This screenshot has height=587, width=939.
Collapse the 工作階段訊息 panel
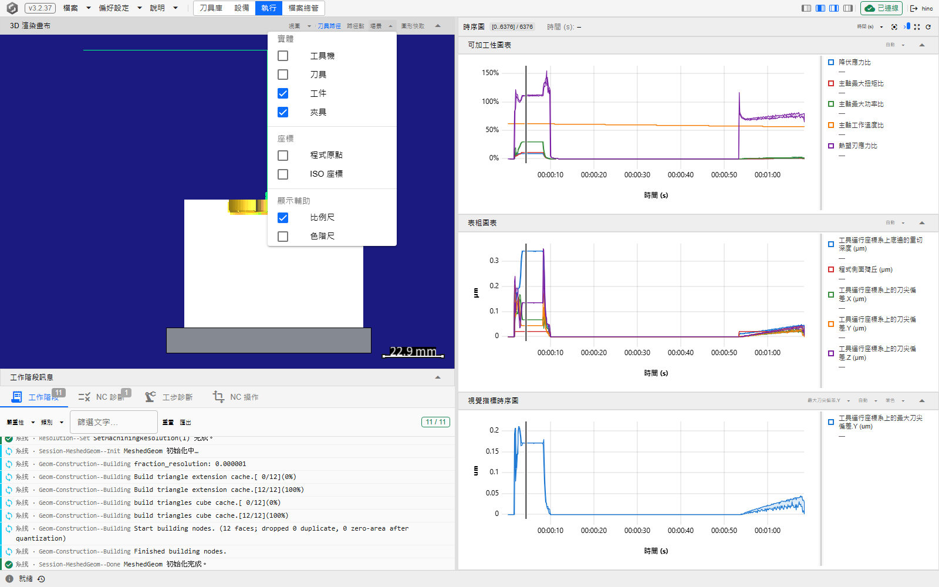coord(438,377)
